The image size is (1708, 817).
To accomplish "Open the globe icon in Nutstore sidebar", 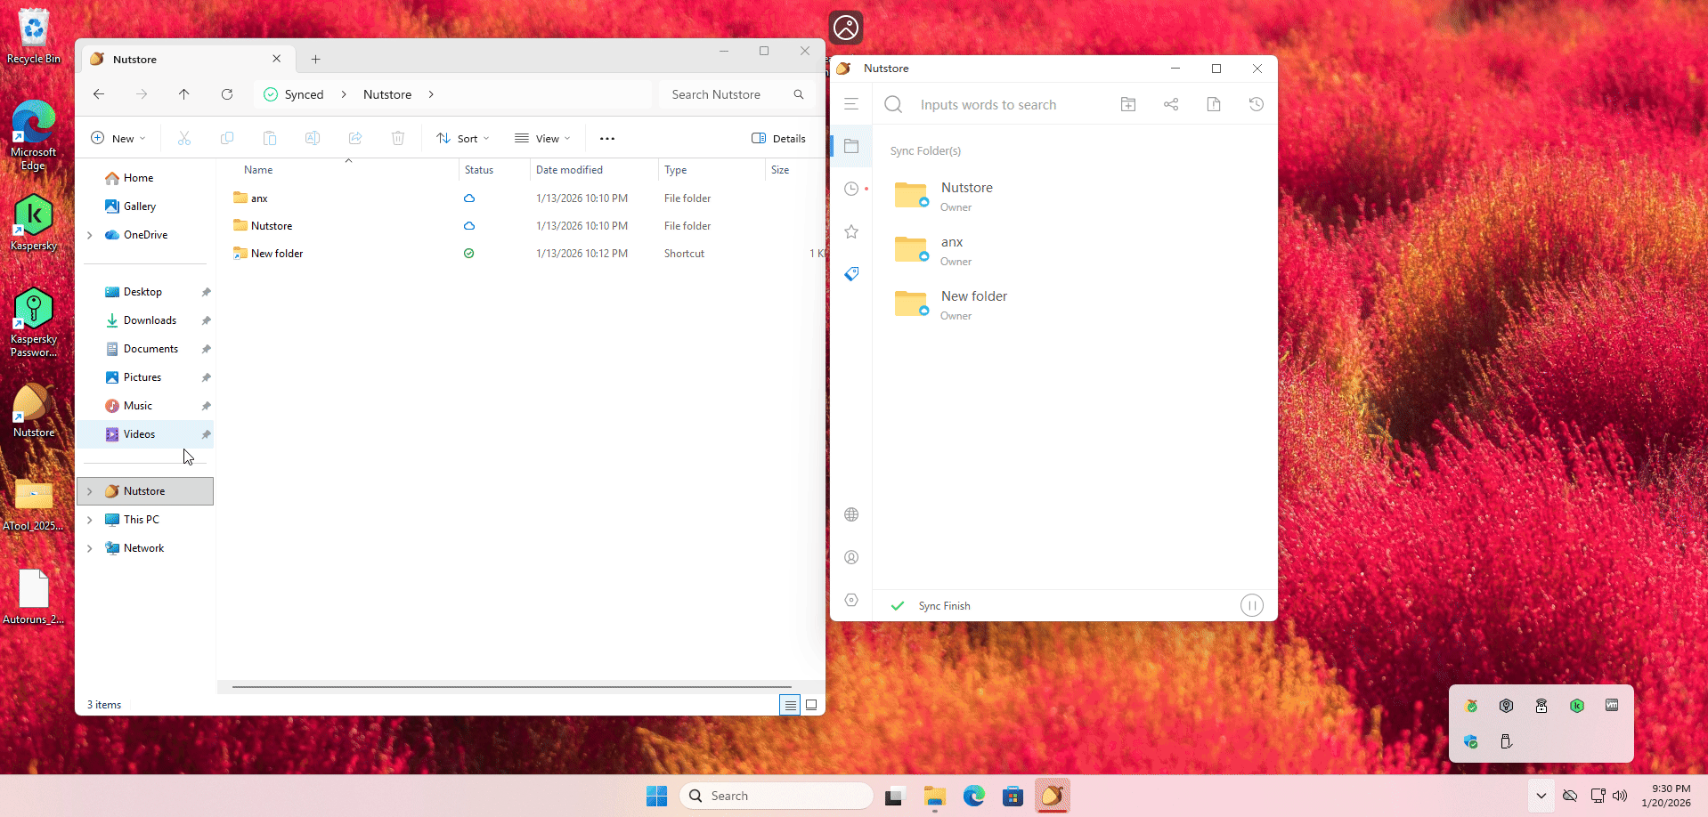I will coord(851,514).
